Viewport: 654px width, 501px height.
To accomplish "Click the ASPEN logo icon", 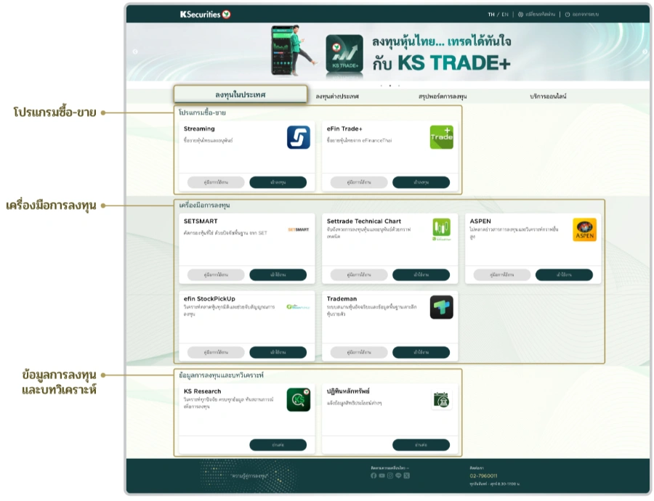I will click(584, 229).
